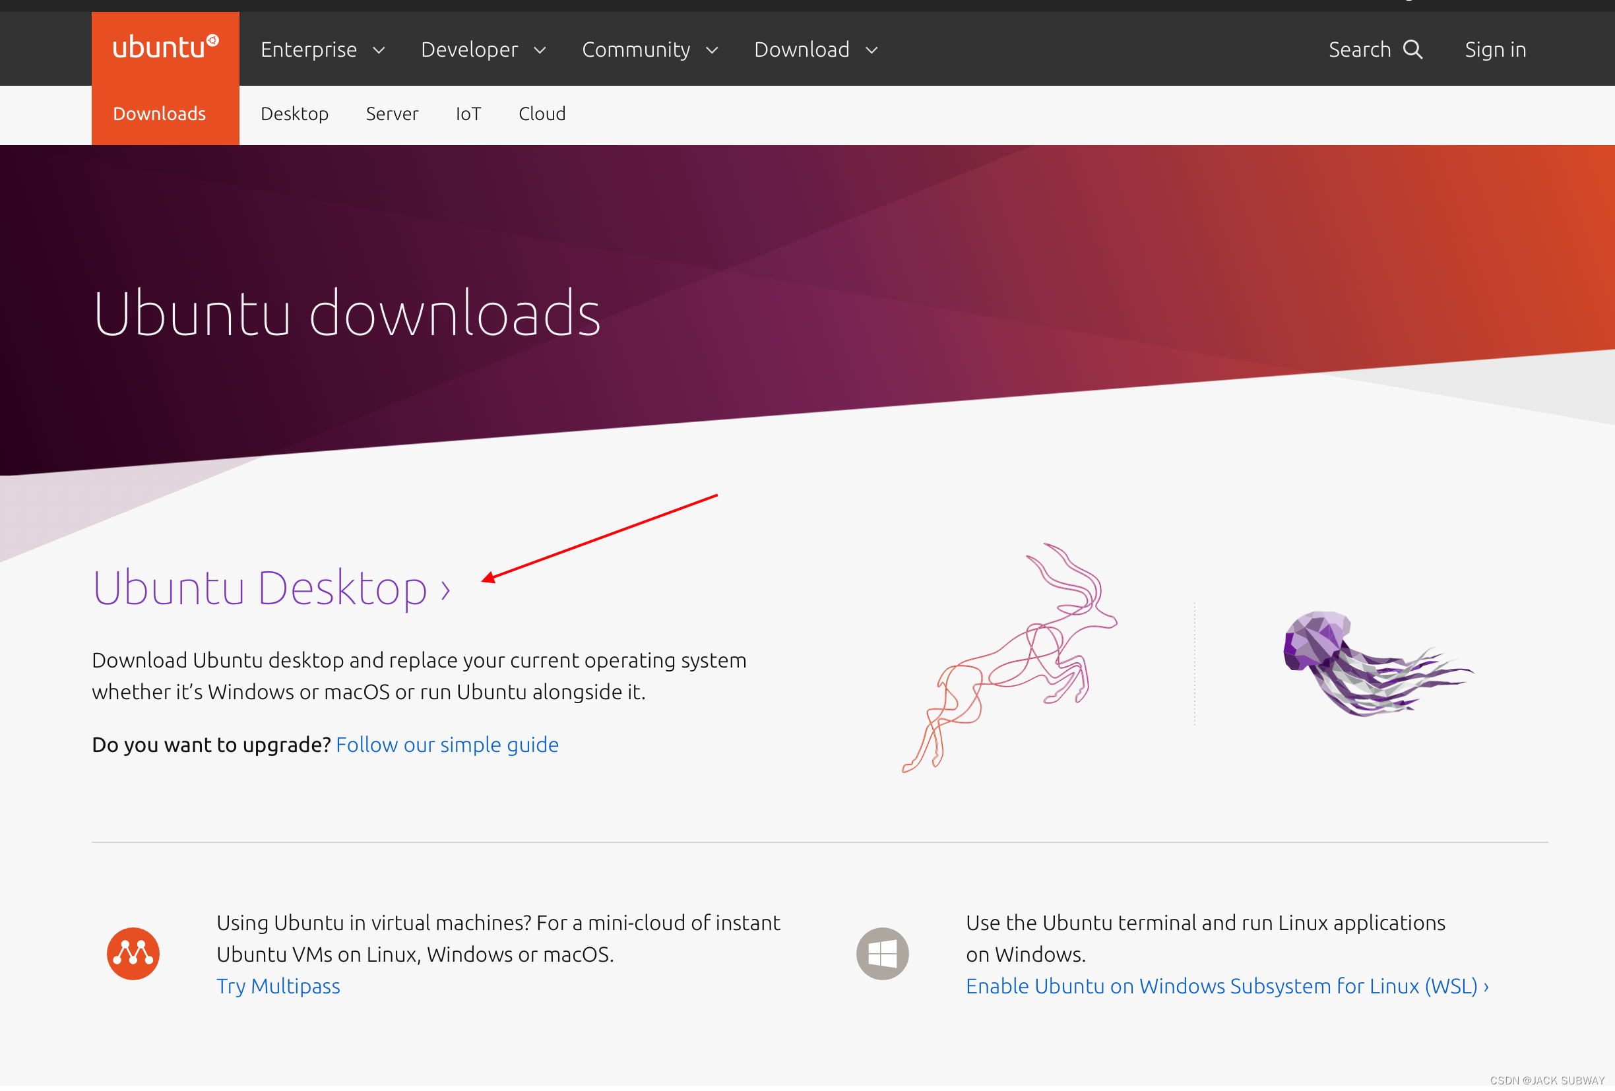1615x1091 pixels.
Task: Open the Ubuntu Desktop heading link
Action: (272, 588)
